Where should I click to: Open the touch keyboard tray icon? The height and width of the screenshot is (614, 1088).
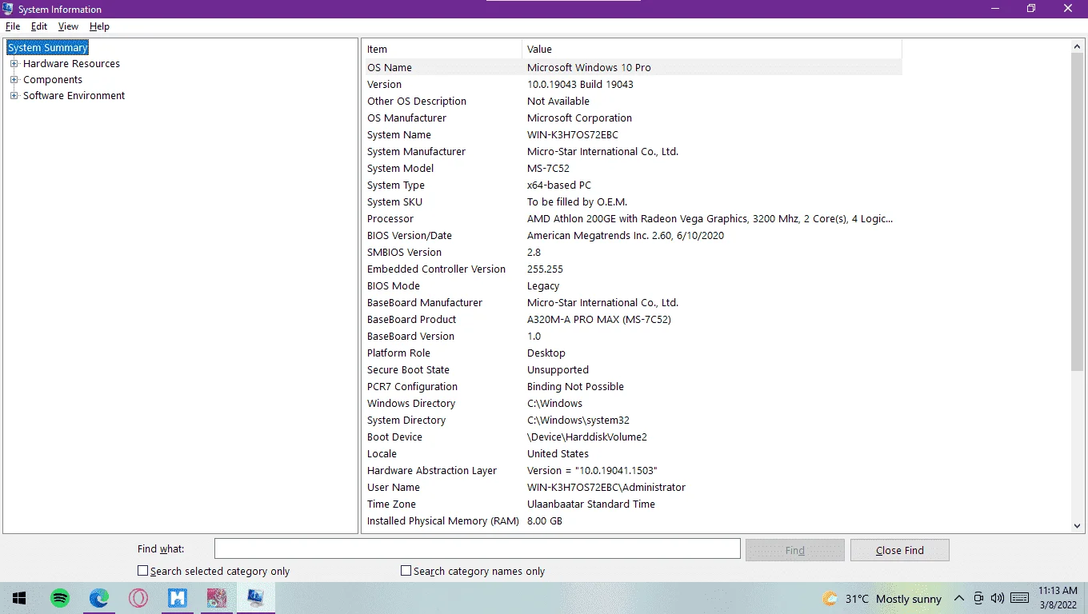tap(1019, 598)
